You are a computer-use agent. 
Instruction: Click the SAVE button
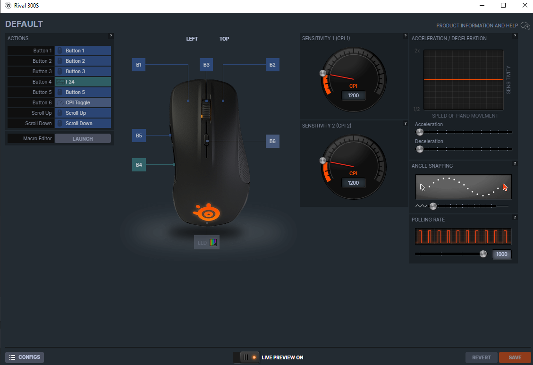coord(515,357)
